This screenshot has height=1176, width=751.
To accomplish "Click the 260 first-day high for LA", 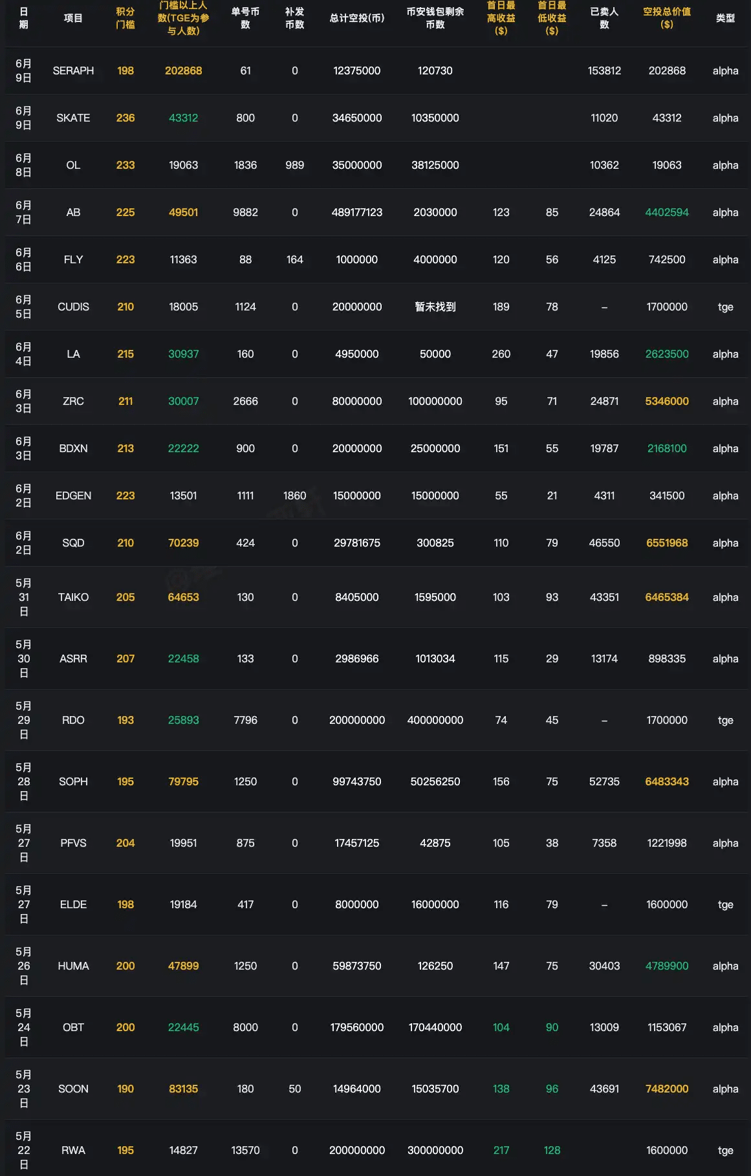I will click(x=501, y=354).
